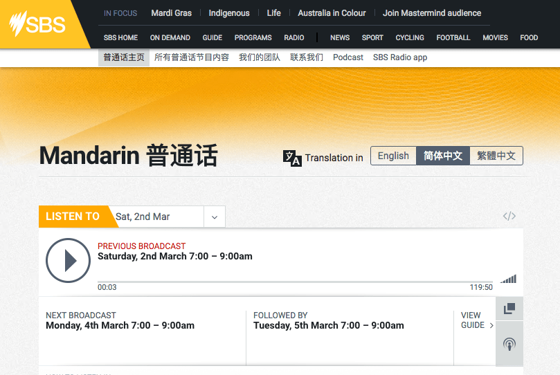Open the SBS Radio app link
Viewport: 560px width, 375px height.
click(x=400, y=57)
